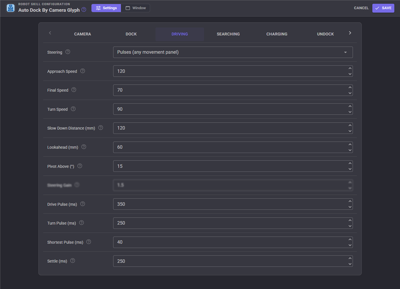View help for Slow Down Distance (mm)

point(101,128)
